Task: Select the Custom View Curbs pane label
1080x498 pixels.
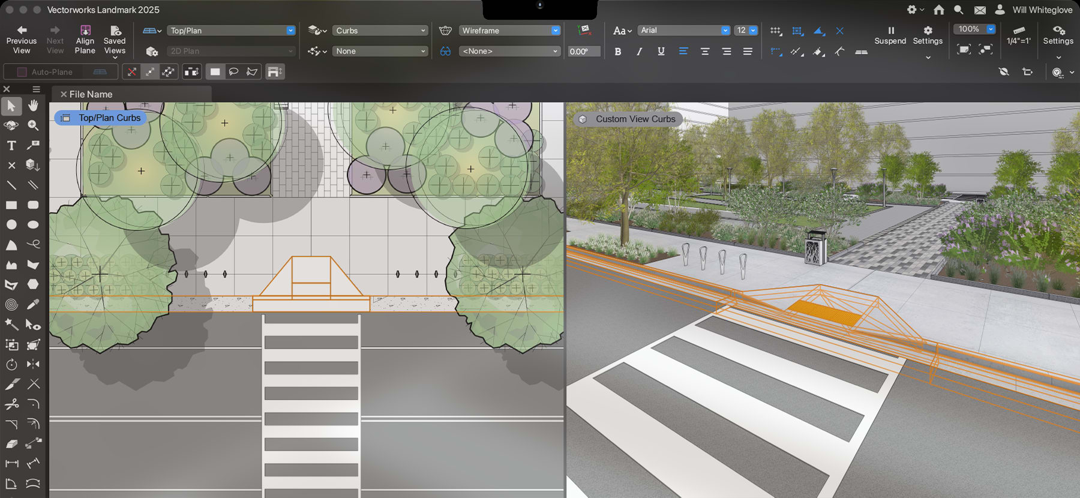Action: (628, 119)
